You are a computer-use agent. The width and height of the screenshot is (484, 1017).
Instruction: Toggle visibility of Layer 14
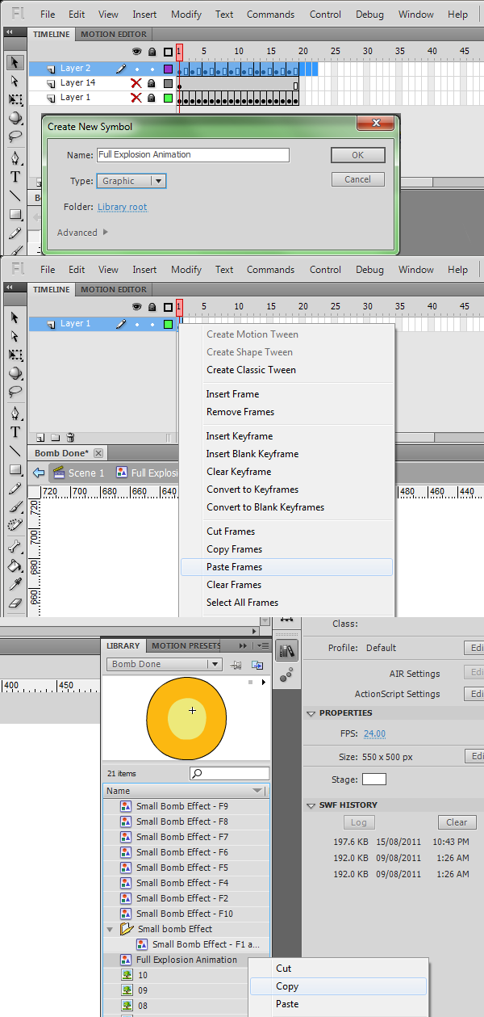136,83
